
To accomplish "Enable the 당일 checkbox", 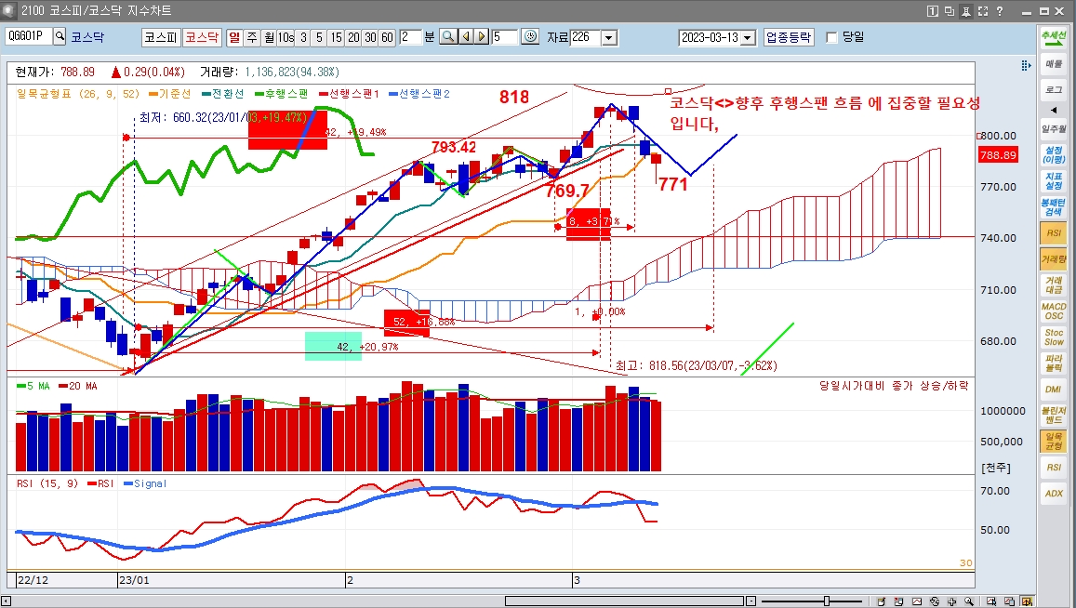I will (831, 38).
